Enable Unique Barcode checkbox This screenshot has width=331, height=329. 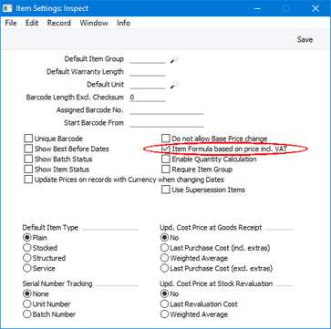(28, 139)
